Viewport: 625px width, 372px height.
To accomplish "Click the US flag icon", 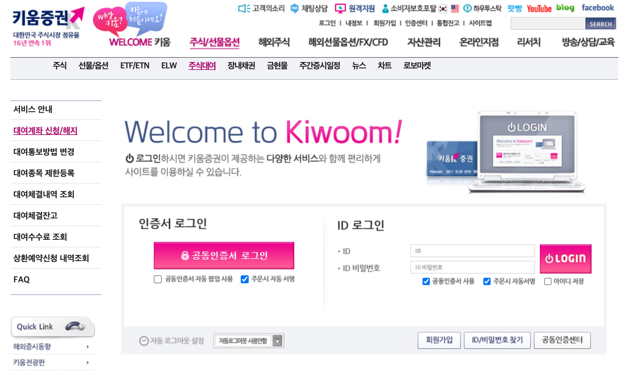I will click(x=455, y=9).
